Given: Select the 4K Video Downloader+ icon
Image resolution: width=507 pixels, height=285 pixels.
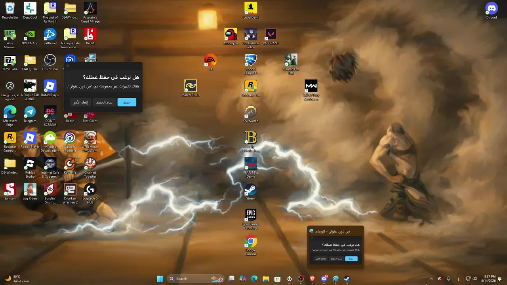Looking at the screenshot, I should click(x=50, y=142).
